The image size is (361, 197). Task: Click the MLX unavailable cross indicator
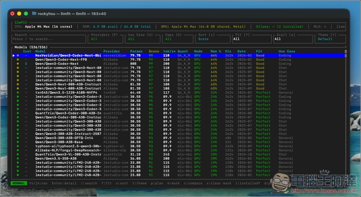(x=325, y=27)
